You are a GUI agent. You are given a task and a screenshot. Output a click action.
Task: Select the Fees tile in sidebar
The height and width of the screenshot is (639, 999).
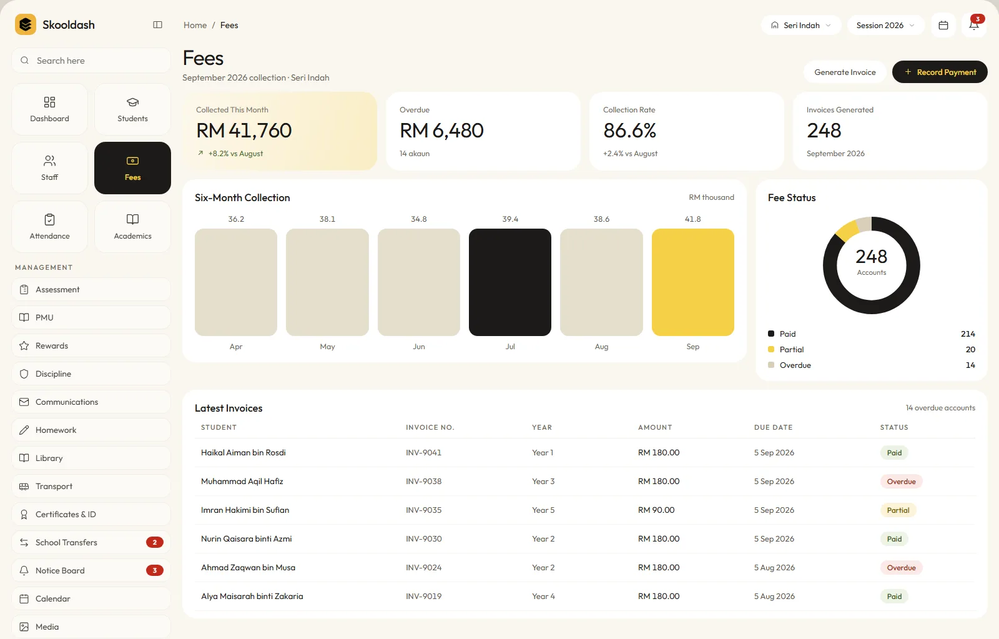[132, 168]
